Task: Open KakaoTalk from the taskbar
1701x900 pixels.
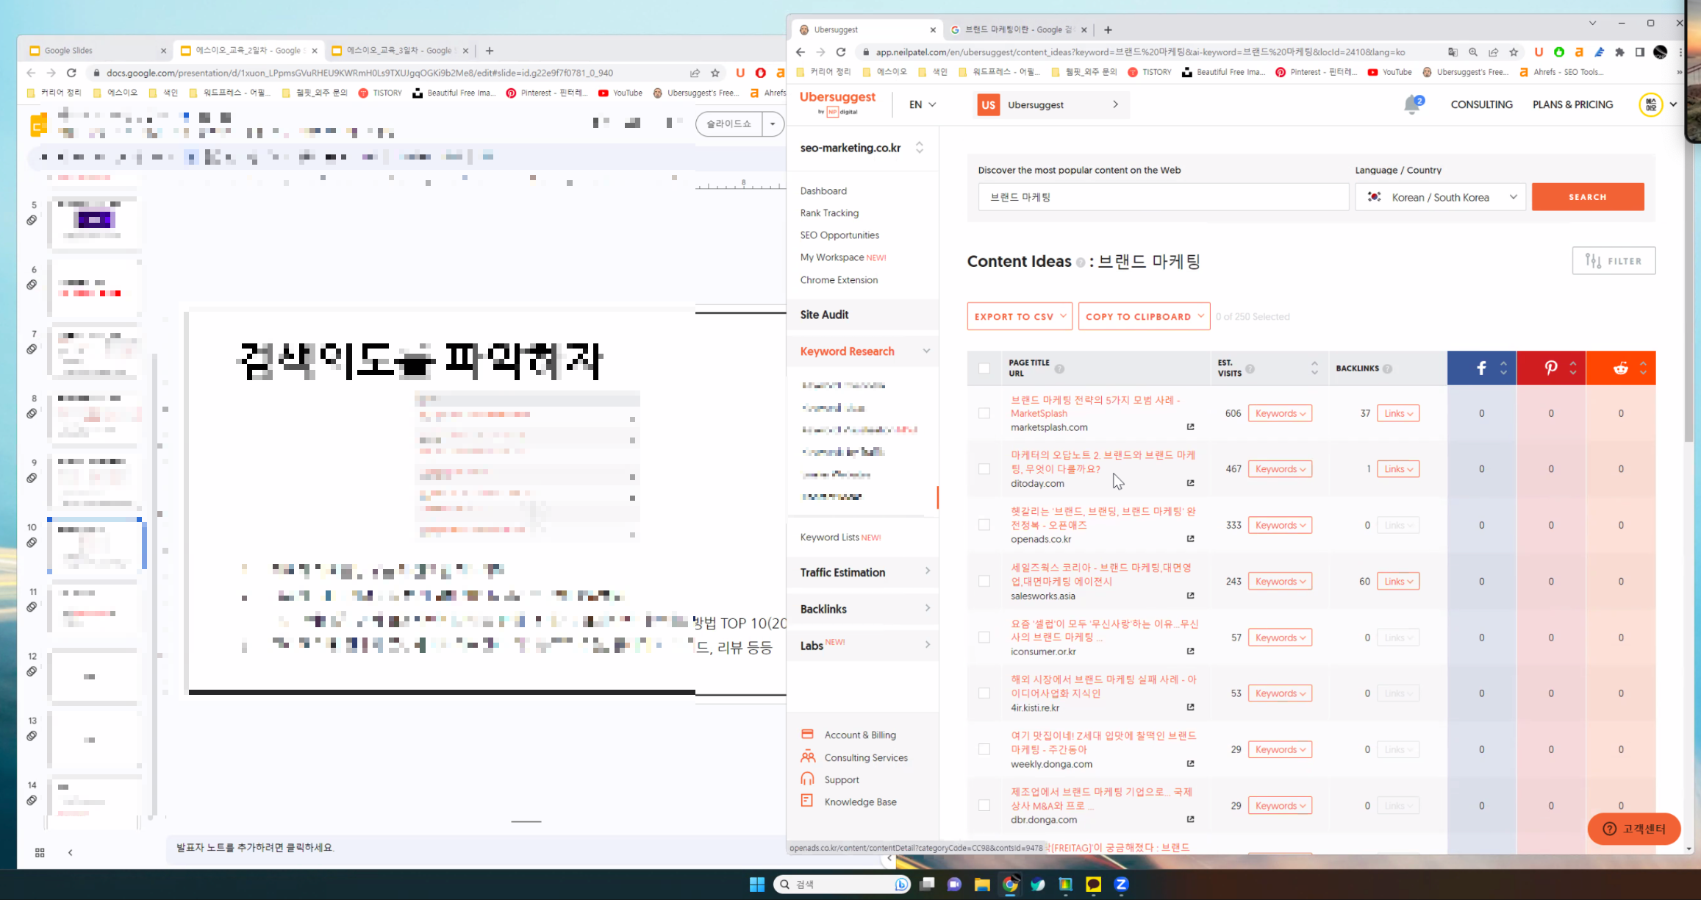Action: pos(1093,885)
